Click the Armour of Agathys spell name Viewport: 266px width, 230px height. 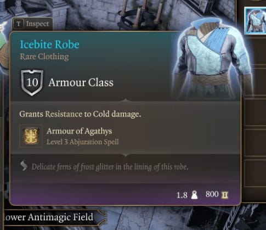pyautogui.click(x=79, y=131)
